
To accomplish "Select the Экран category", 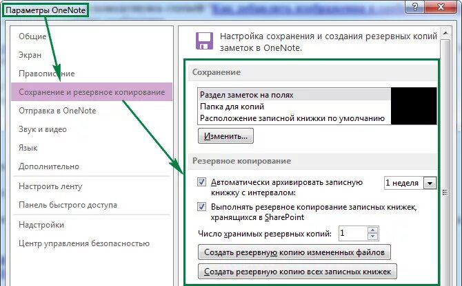I will pyautogui.click(x=30, y=55).
